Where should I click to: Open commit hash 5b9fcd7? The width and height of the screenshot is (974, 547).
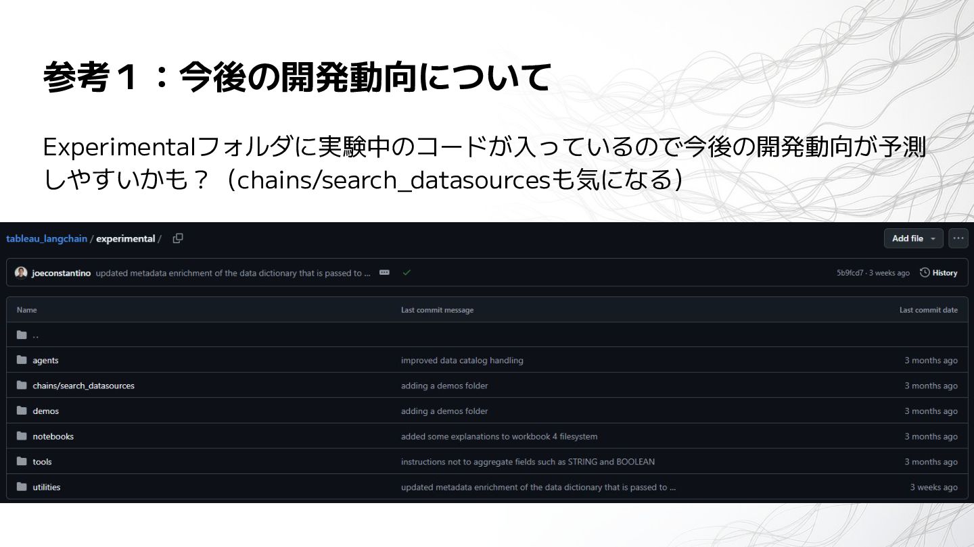tap(850, 273)
